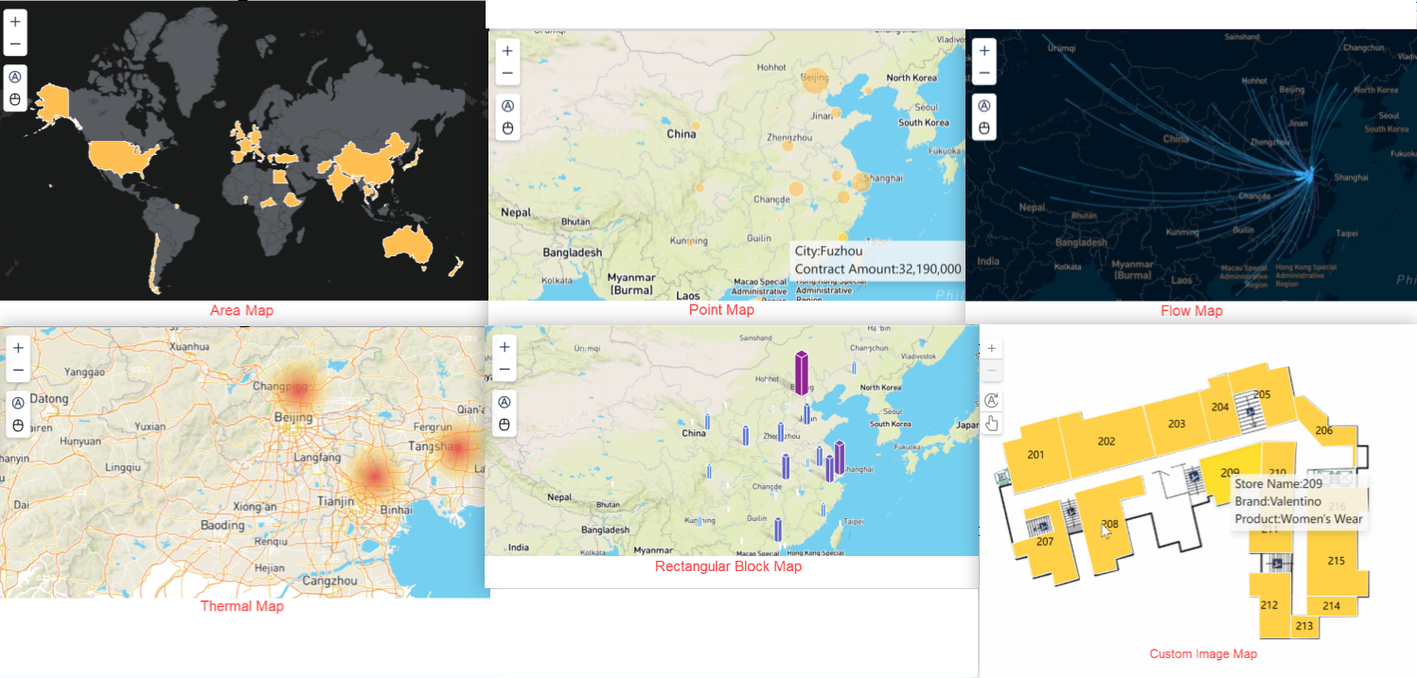Click the large Beijing bubble on Point Map

point(814,80)
